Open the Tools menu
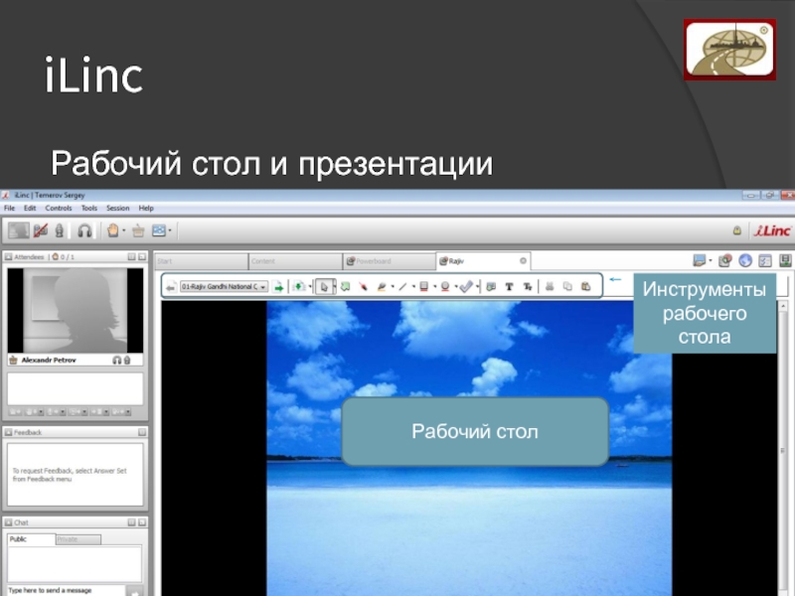 click(88, 209)
